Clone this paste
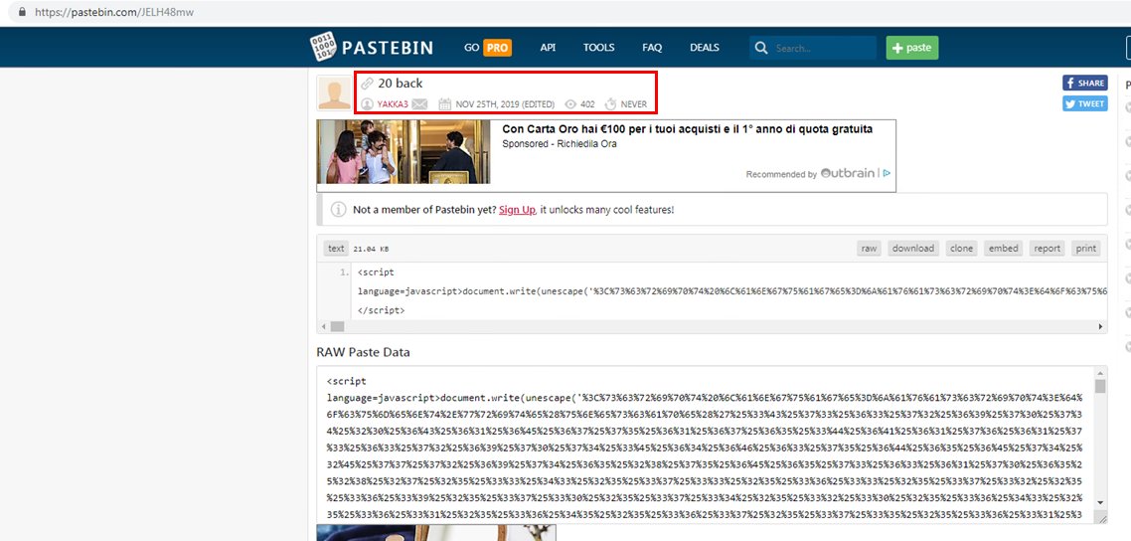This screenshot has width=1131, height=541. (961, 249)
